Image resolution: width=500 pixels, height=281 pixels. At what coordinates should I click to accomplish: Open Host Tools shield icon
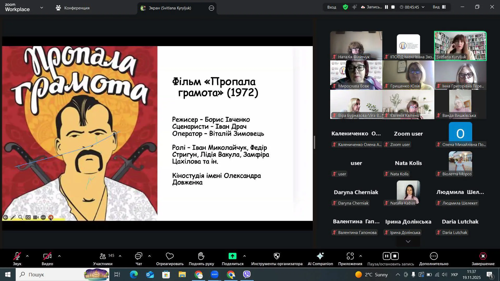pos(277,256)
